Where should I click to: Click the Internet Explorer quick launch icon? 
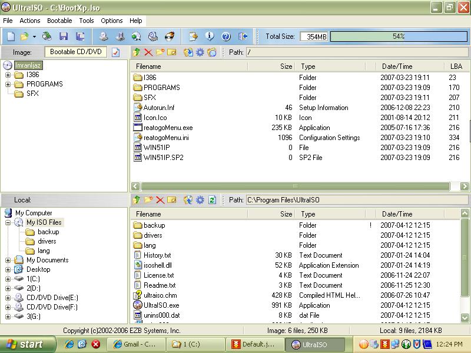pyautogui.click(x=69, y=344)
